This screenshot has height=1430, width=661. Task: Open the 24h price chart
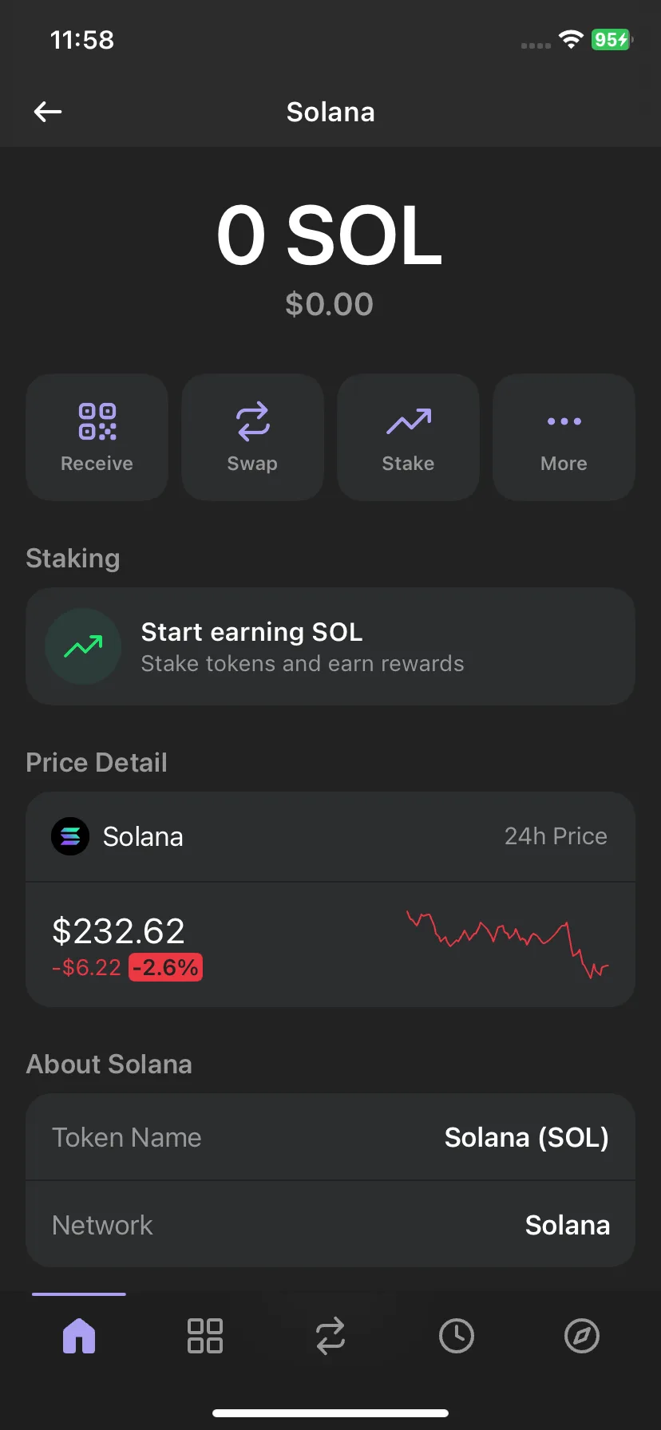point(508,945)
